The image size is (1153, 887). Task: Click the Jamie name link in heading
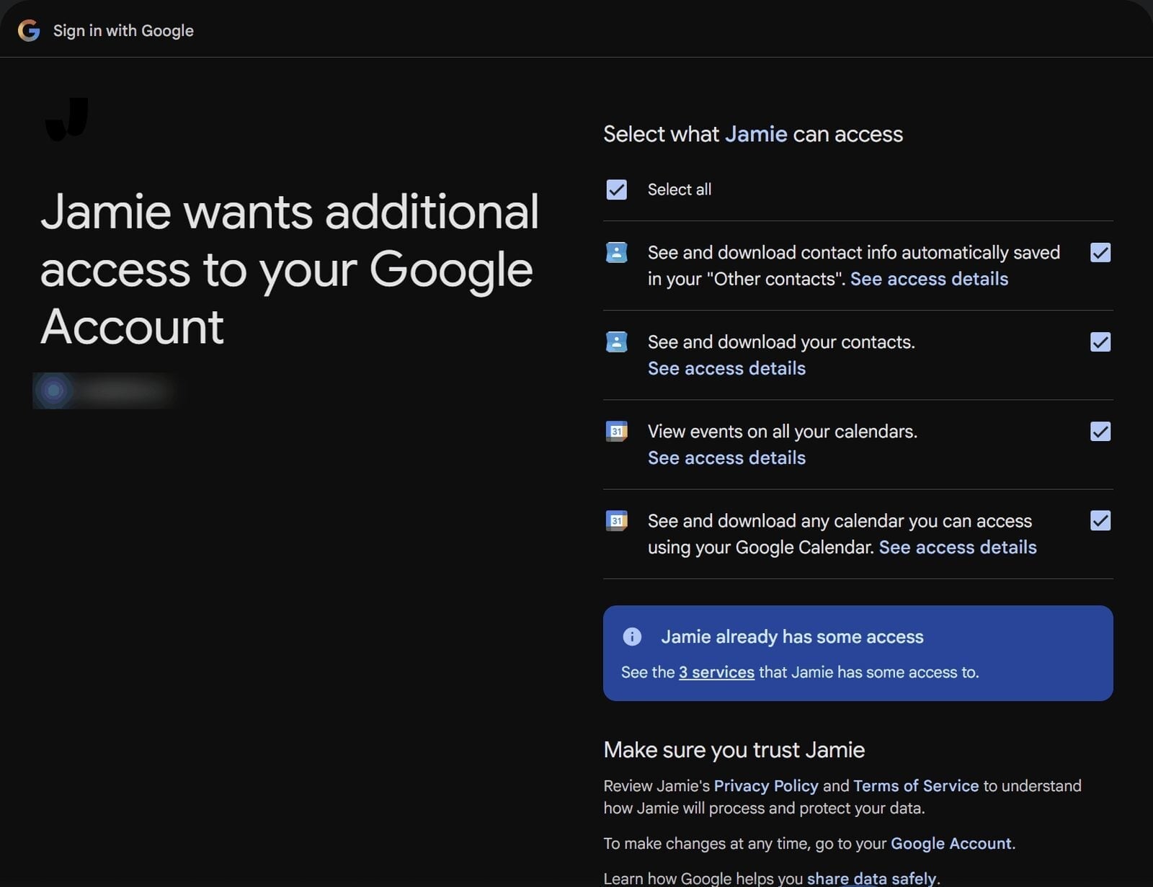[756, 134]
